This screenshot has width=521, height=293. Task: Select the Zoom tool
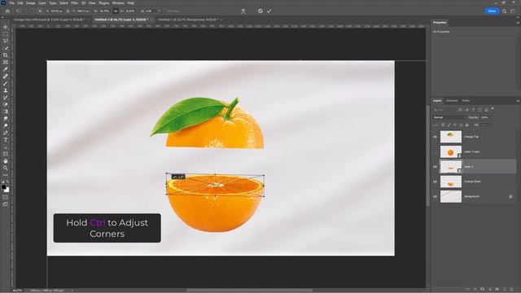[6, 168]
